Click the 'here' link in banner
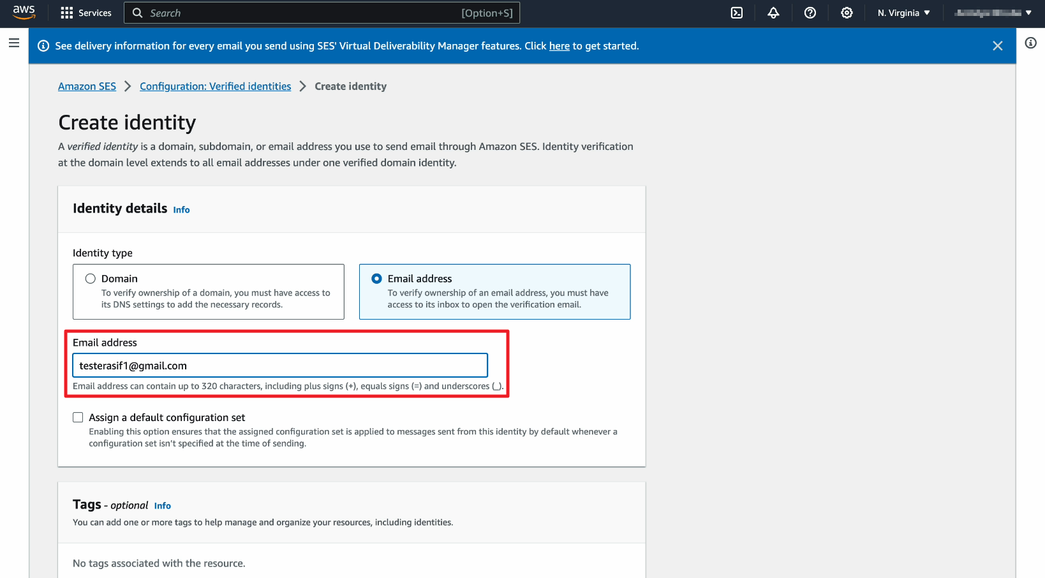 (559, 46)
